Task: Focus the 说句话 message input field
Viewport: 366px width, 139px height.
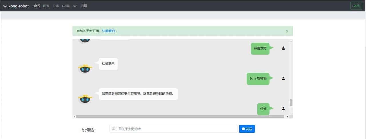Action: 173,129
